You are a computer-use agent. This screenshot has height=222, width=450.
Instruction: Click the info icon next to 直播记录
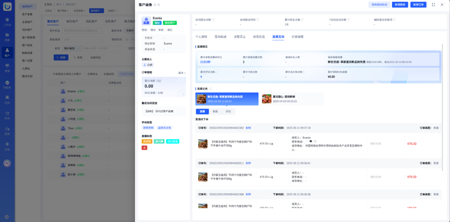211,89
